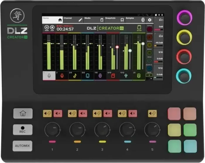
Task: Select the 5/6 phone channel
Action: 88,76
